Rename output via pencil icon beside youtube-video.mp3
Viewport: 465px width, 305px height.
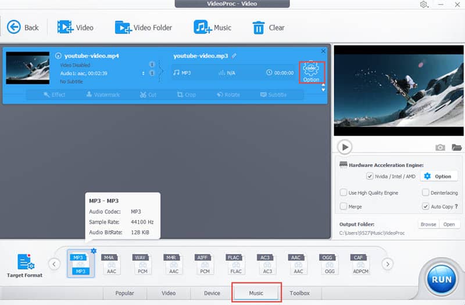click(x=234, y=56)
